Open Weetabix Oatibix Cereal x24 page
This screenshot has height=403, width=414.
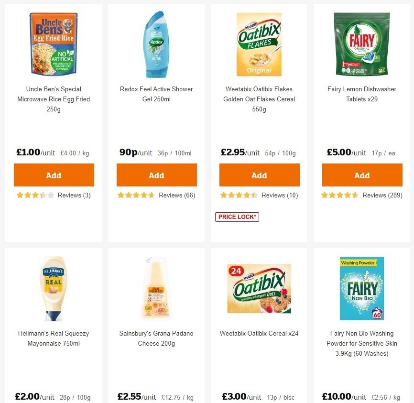point(259,333)
